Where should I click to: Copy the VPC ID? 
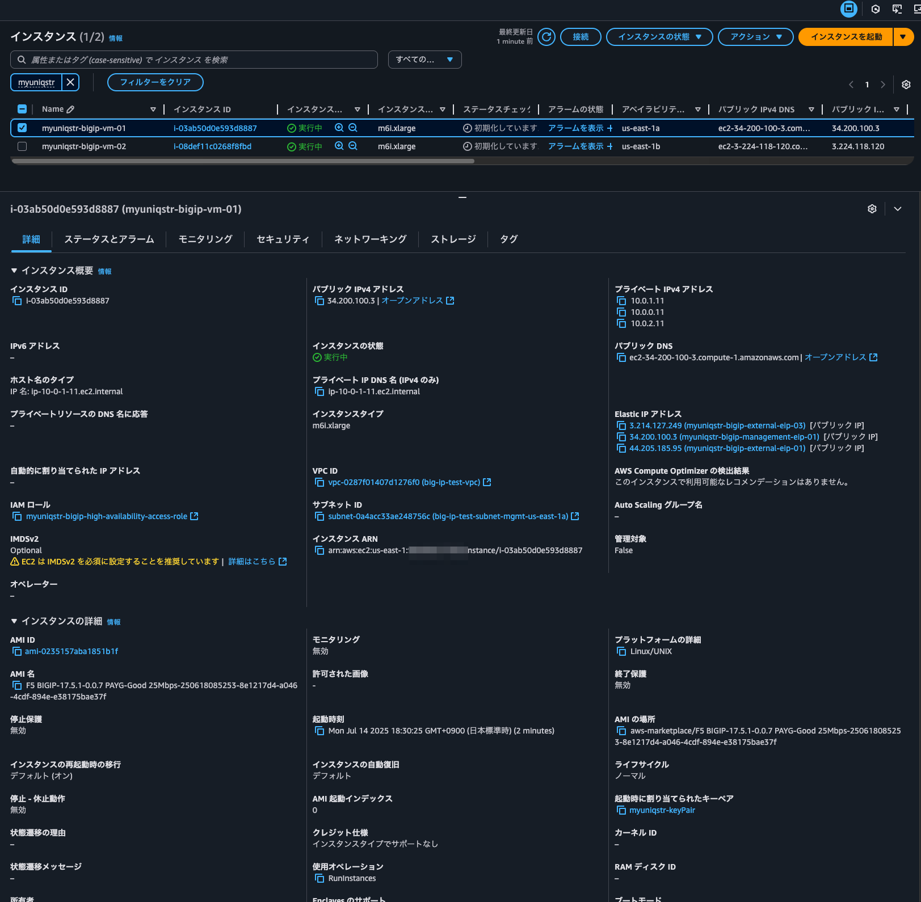(319, 482)
